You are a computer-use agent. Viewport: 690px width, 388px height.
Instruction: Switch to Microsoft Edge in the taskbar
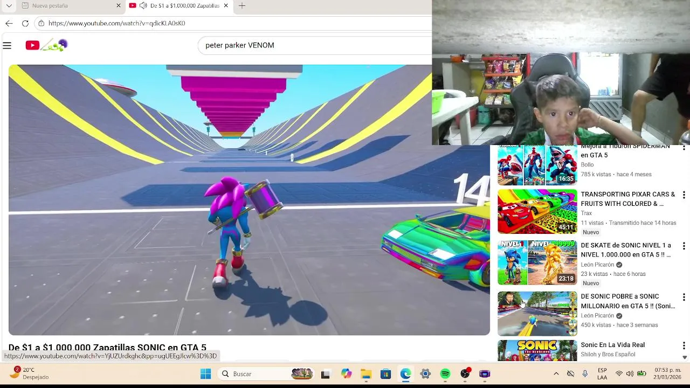(x=405, y=374)
